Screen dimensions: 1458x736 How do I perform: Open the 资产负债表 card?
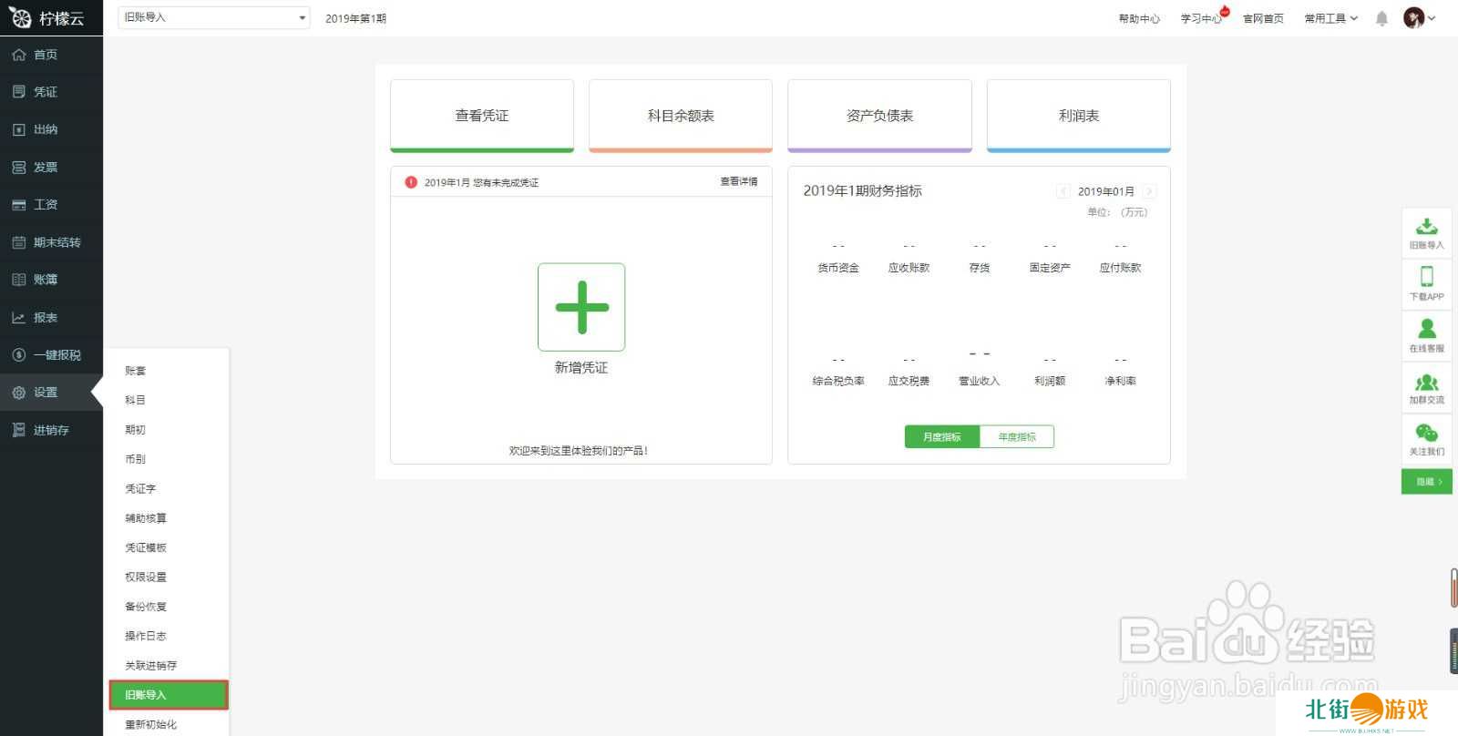coord(879,116)
